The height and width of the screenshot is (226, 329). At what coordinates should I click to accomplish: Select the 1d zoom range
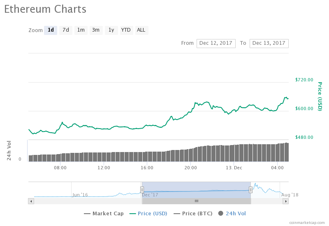tap(51, 30)
